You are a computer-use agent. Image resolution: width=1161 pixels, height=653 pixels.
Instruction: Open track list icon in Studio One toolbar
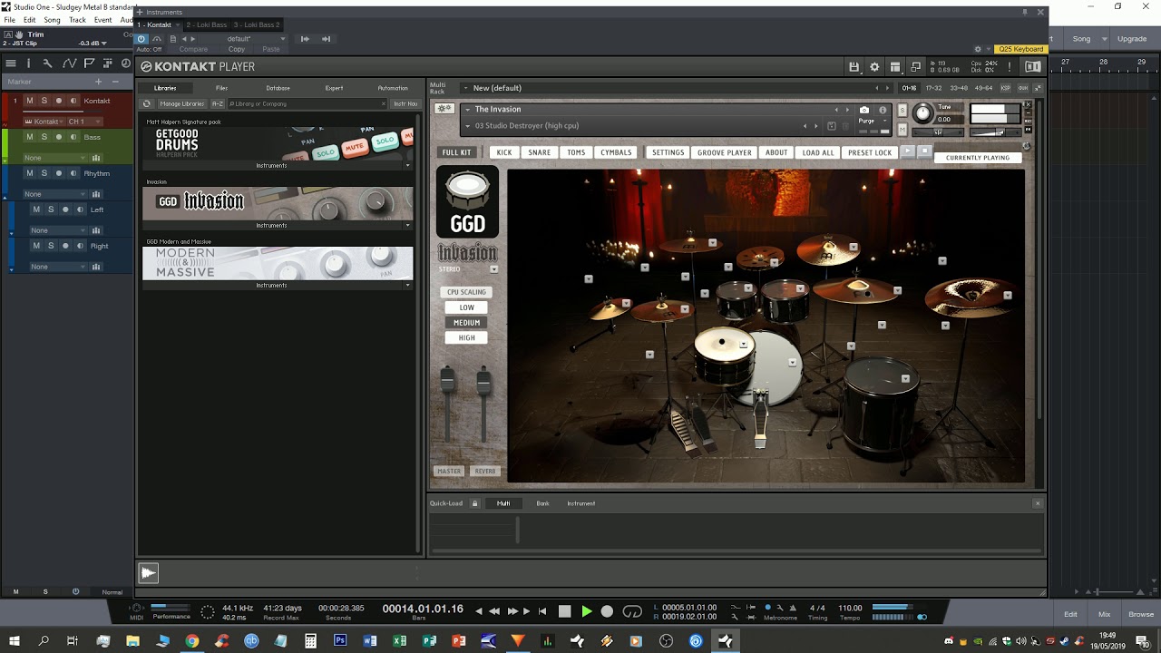pyautogui.click(x=11, y=63)
